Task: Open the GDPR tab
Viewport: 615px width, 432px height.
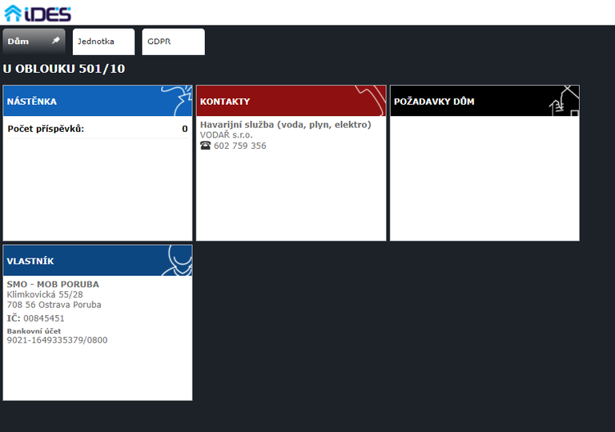Action: [173, 42]
